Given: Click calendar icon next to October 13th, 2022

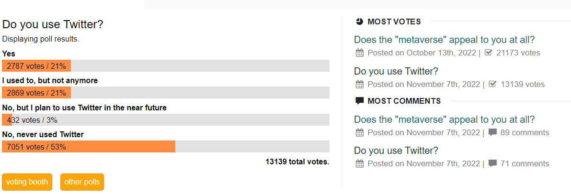Looking at the screenshot, I should pyautogui.click(x=359, y=53).
